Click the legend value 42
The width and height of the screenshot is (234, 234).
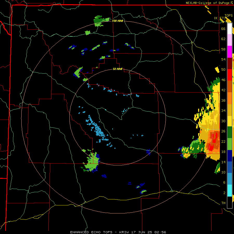[x=223, y=90]
